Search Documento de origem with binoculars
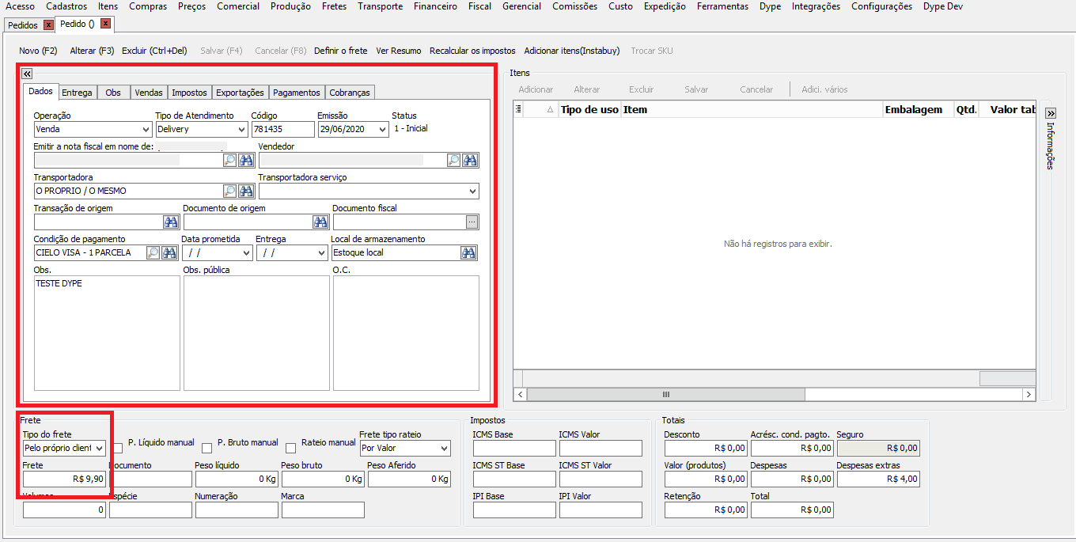Screen dimensions: 1076x542 coord(320,222)
